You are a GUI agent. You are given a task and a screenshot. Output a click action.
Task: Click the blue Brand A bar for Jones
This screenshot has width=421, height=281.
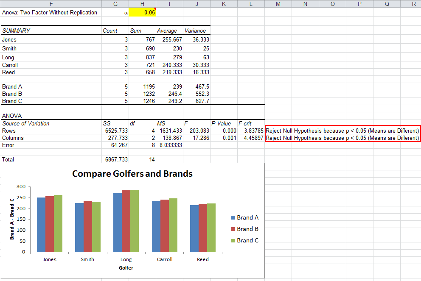coord(41,225)
